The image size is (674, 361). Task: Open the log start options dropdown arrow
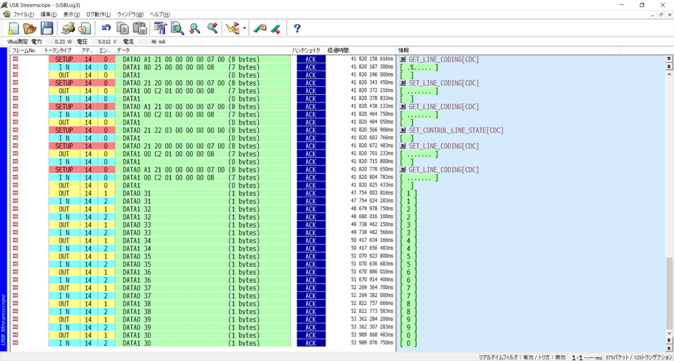(244, 29)
